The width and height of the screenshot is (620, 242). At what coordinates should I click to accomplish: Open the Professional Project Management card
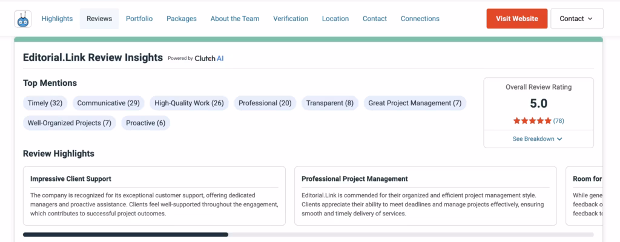[x=426, y=196]
